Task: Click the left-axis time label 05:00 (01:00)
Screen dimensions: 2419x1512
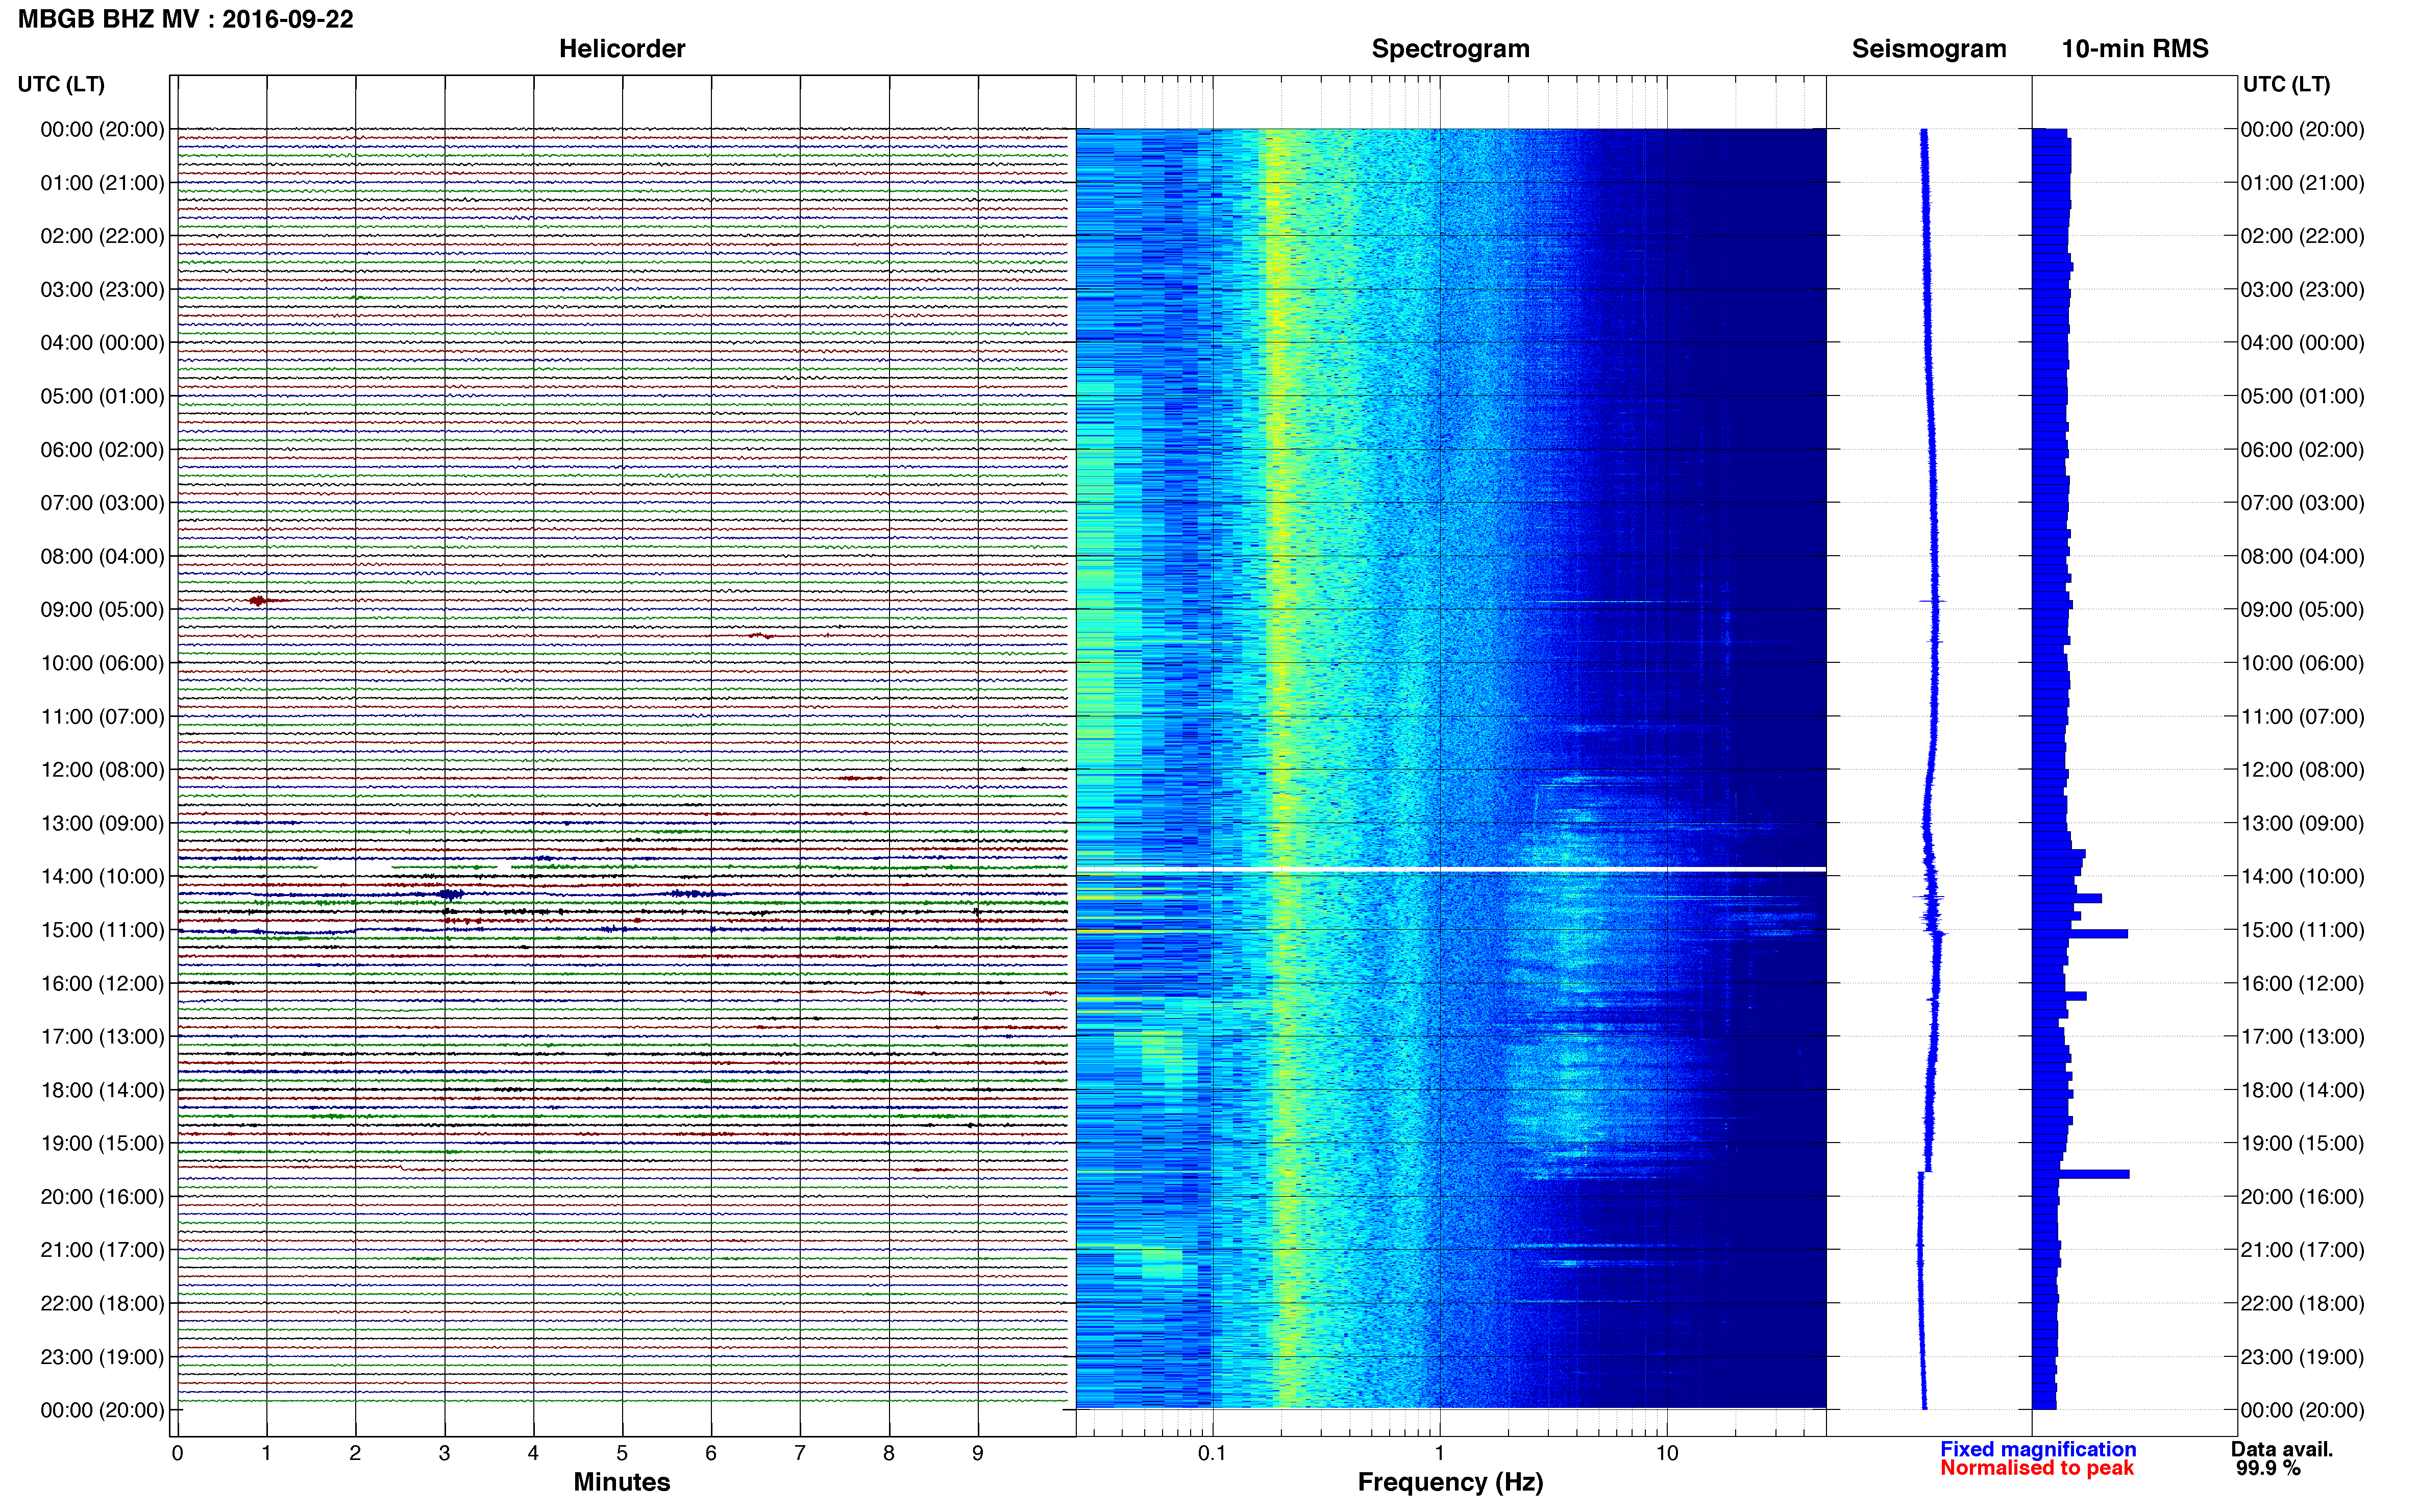Action: [102, 396]
